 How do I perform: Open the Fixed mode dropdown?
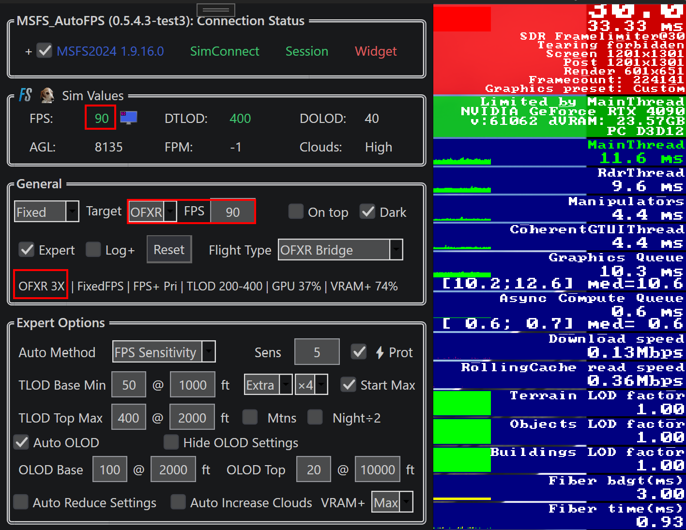46,212
